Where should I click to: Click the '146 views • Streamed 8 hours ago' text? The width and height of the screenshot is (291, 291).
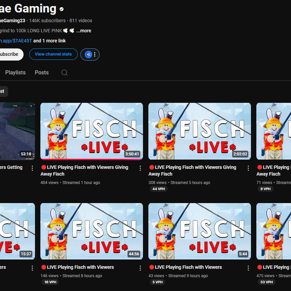(71, 276)
